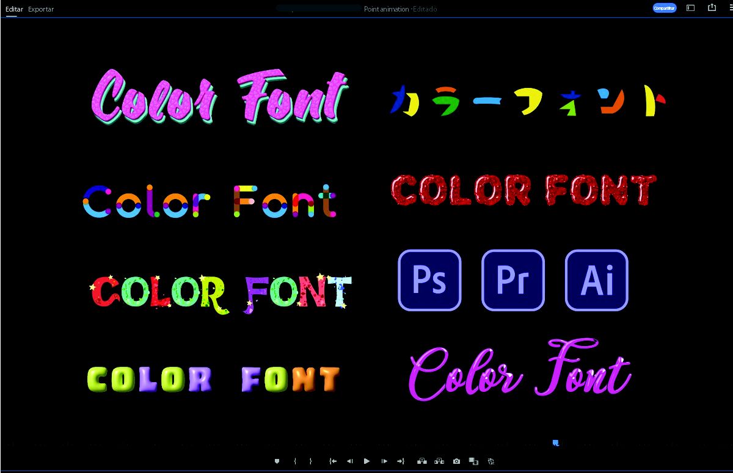
Task: Open the comparison view icon
Action: 473,461
